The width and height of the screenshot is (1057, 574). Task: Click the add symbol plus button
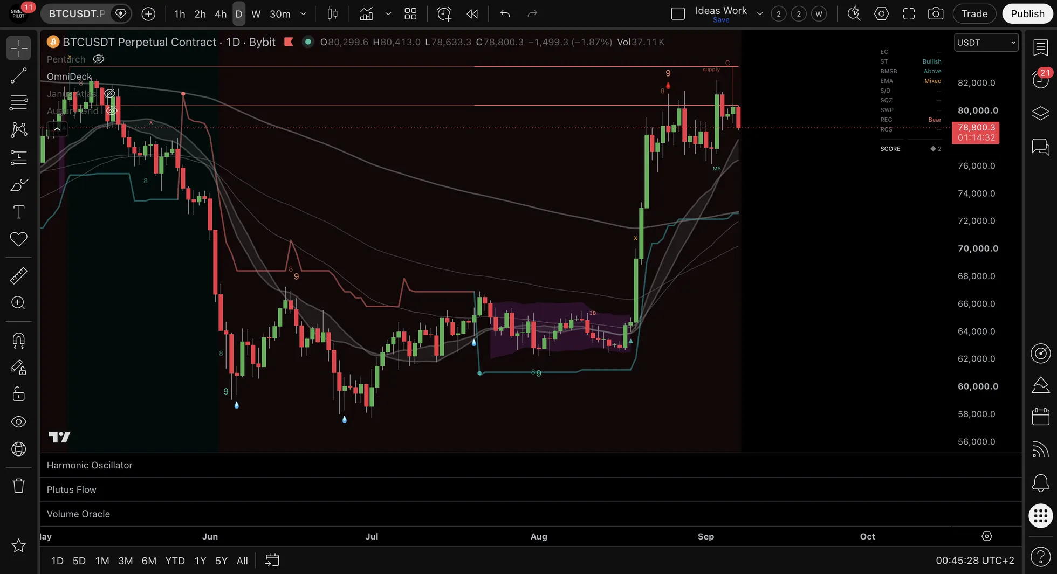coord(148,14)
